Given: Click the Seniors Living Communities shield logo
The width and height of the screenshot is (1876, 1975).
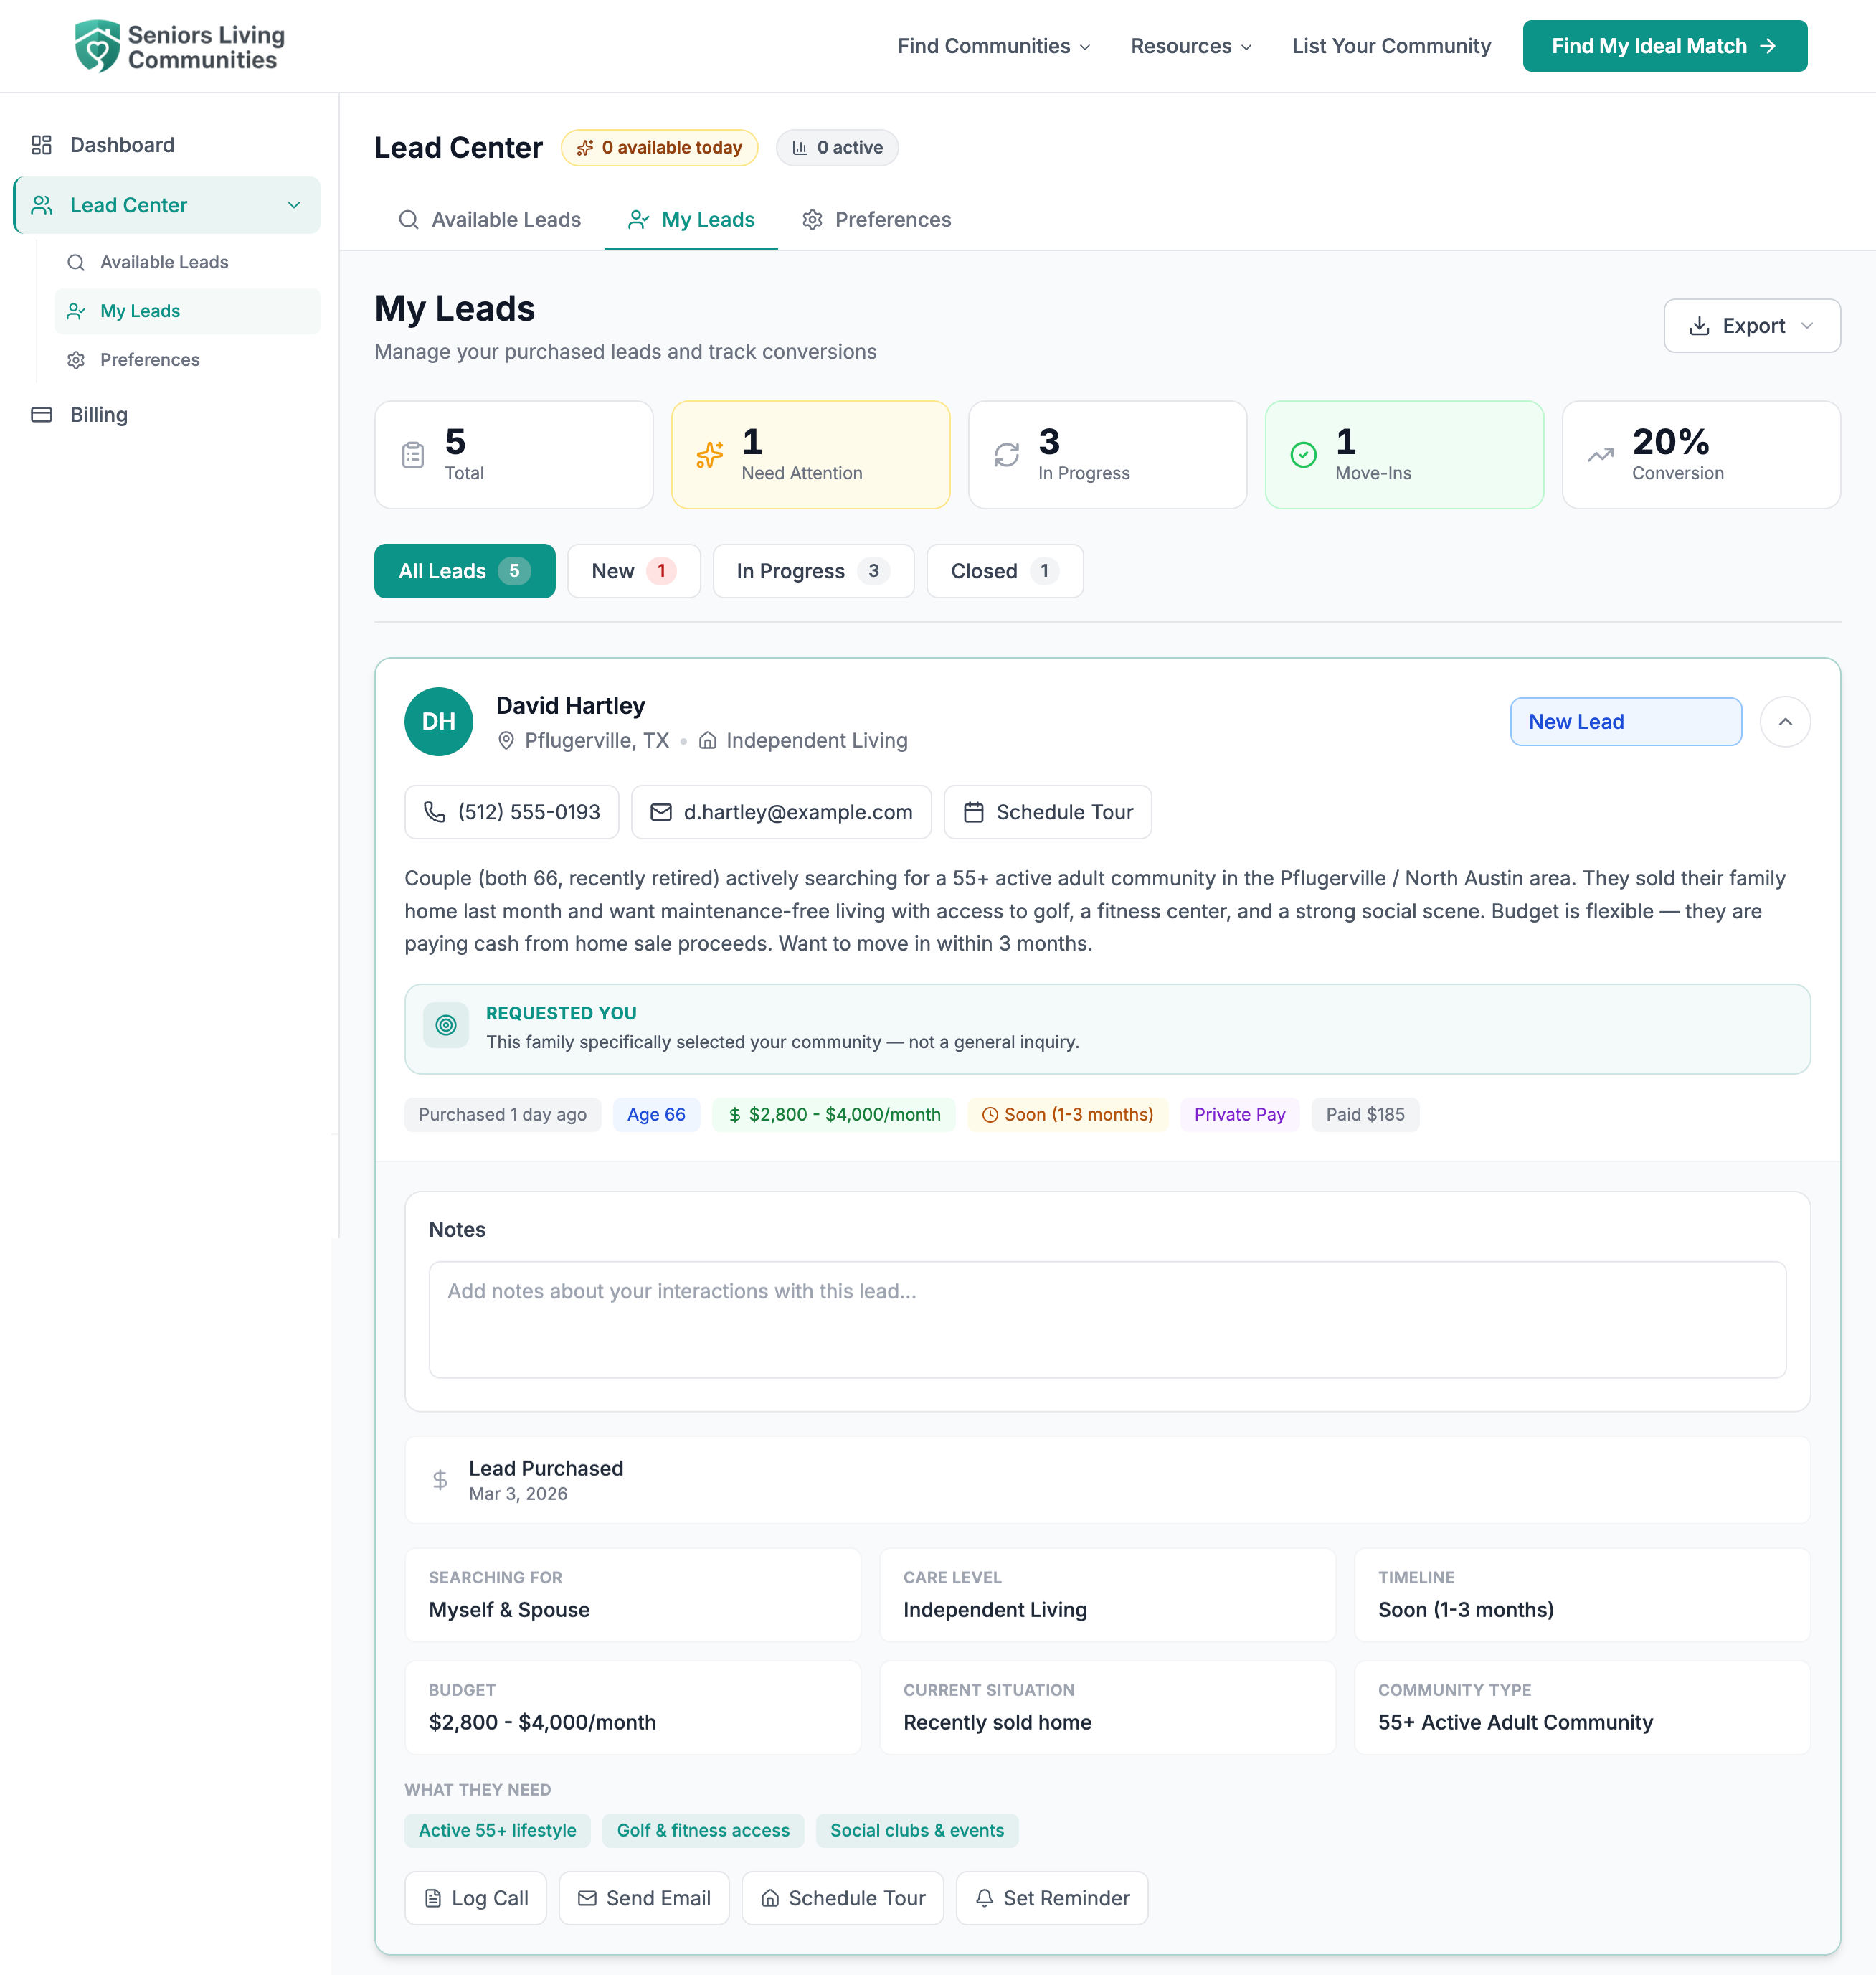Looking at the screenshot, I should point(98,45).
